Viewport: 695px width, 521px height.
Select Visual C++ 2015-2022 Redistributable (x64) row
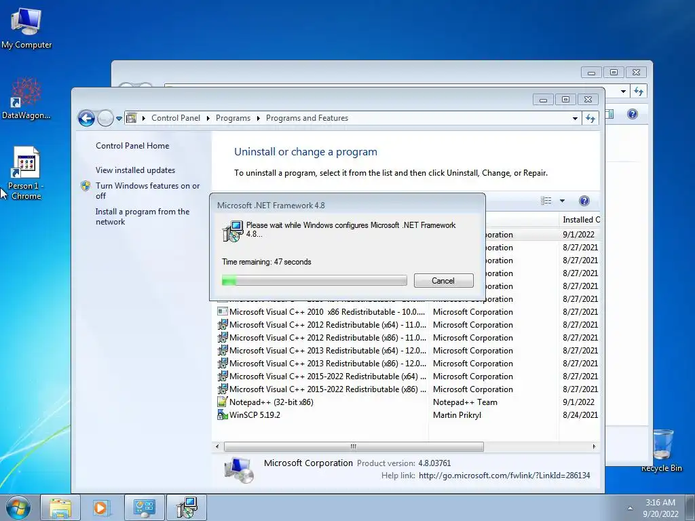point(407,376)
